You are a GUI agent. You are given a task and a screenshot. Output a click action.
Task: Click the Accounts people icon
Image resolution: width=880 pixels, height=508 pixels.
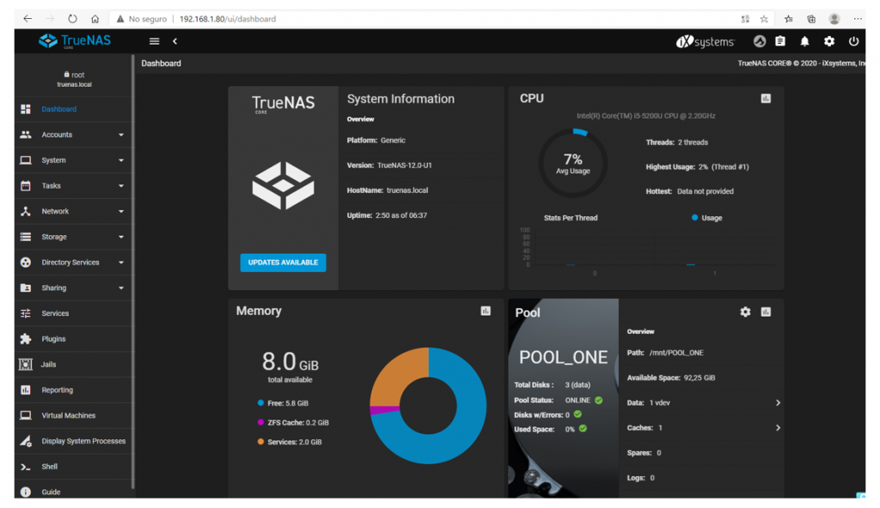click(26, 135)
